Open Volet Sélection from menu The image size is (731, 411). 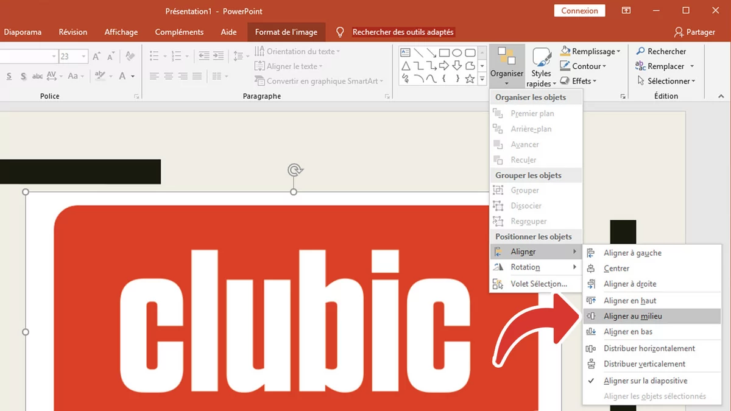(535, 284)
